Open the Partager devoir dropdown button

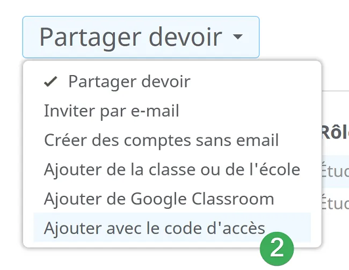click(x=141, y=37)
